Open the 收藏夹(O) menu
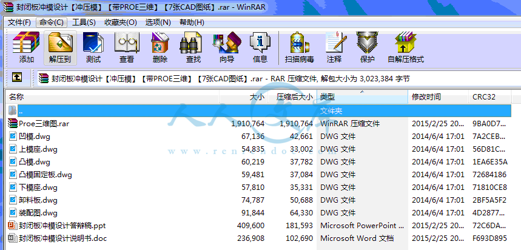The image size is (521, 250). [120, 22]
